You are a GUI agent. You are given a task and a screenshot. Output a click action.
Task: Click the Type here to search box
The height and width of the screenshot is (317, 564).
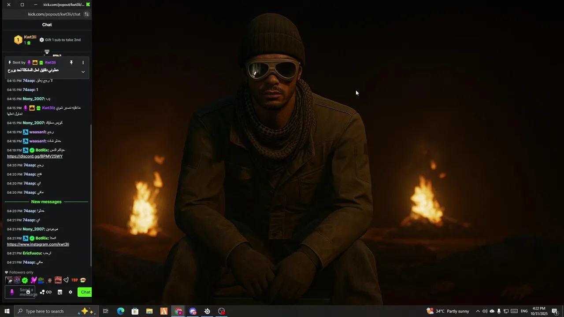[x=56, y=311]
